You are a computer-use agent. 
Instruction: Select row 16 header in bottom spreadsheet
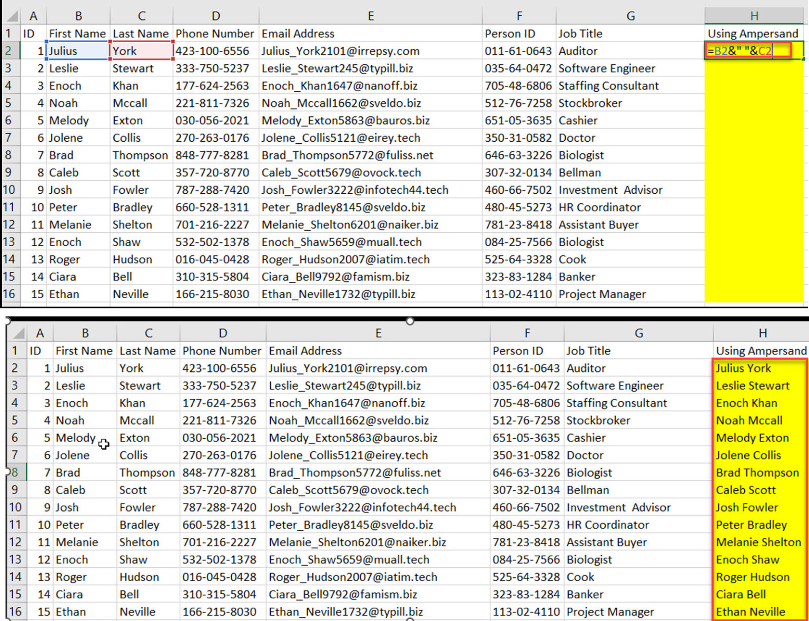(15, 612)
